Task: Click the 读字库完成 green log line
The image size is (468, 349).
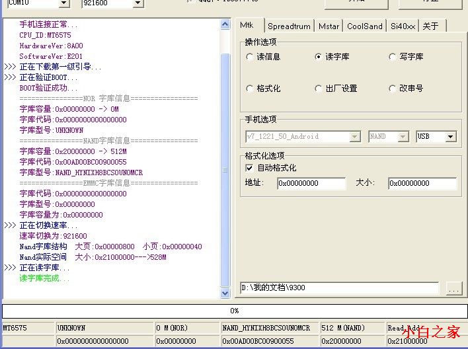Action: point(44,278)
